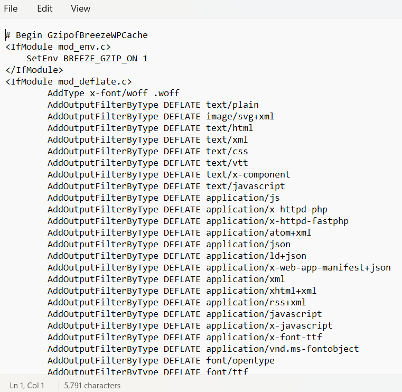
Task: Click the font/opentype entry
Action: pos(240,361)
